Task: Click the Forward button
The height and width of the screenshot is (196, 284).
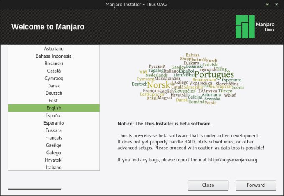Action: click(256, 185)
